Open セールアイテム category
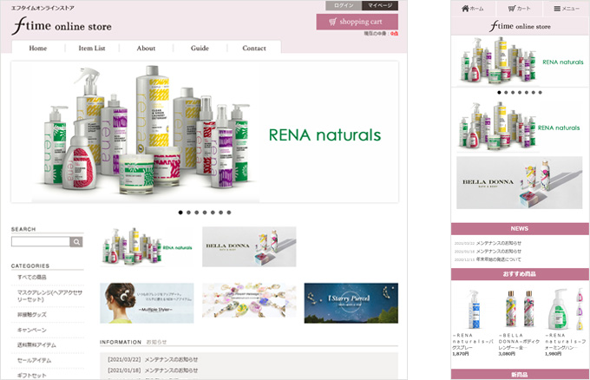This screenshot has width=590, height=380. tap(34, 360)
